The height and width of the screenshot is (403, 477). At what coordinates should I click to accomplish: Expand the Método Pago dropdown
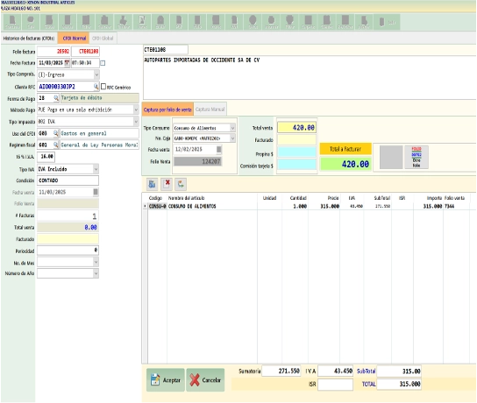point(136,110)
